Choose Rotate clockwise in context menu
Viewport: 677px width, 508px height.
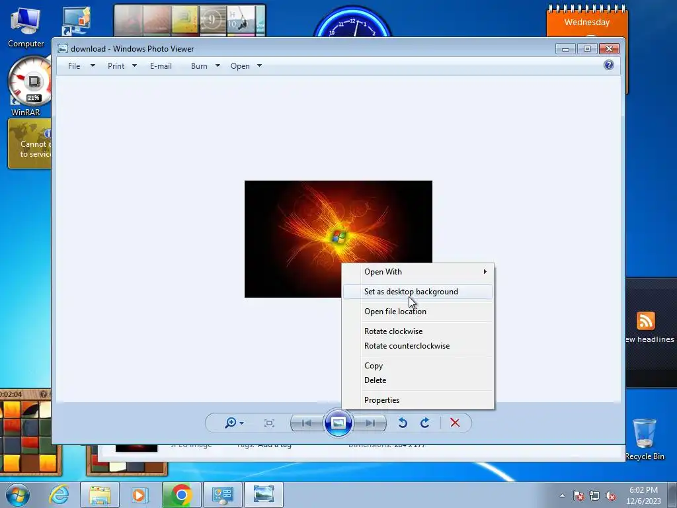coord(418,331)
